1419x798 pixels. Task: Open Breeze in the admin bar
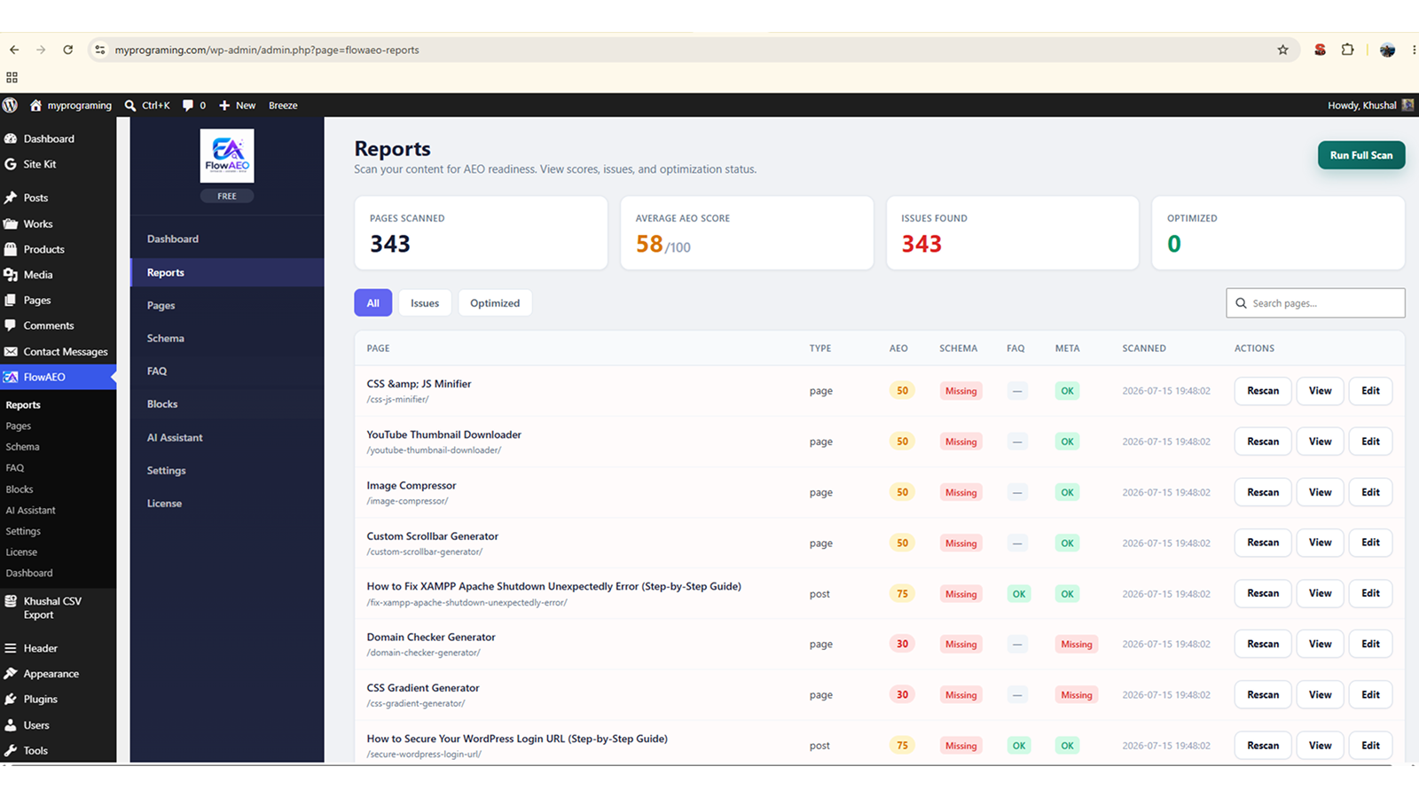[x=283, y=105]
